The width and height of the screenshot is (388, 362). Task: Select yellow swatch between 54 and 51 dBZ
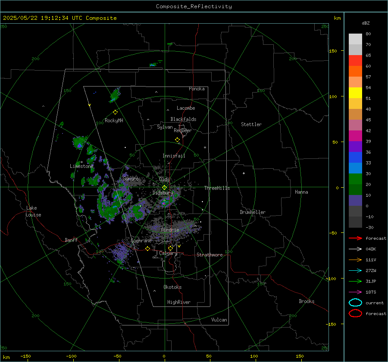tap(355, 93)
